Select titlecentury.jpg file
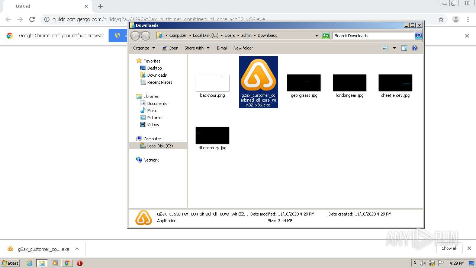Viewport: 476px width, 268px height. pyautogui.click(x=212, y=138)
